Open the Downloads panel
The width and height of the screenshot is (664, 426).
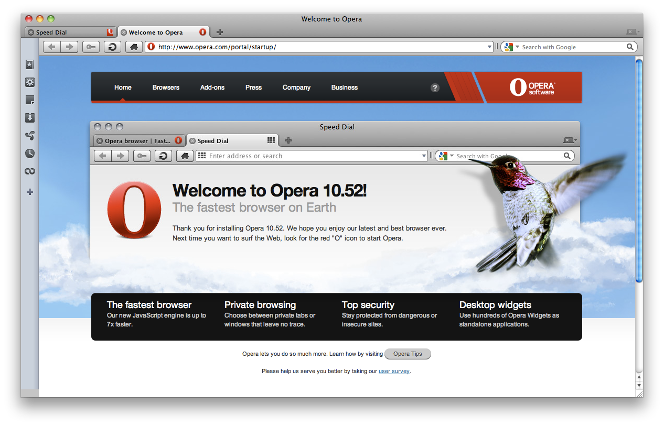click(30, 118)
